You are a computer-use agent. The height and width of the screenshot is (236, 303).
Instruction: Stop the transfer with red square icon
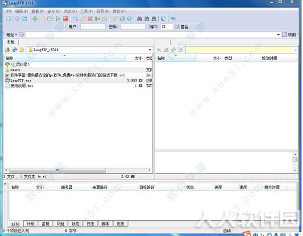click(x=65, y=19)
